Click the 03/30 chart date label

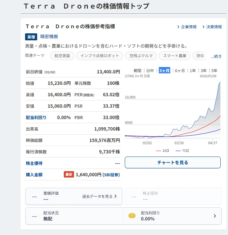[x=179, y=143]
